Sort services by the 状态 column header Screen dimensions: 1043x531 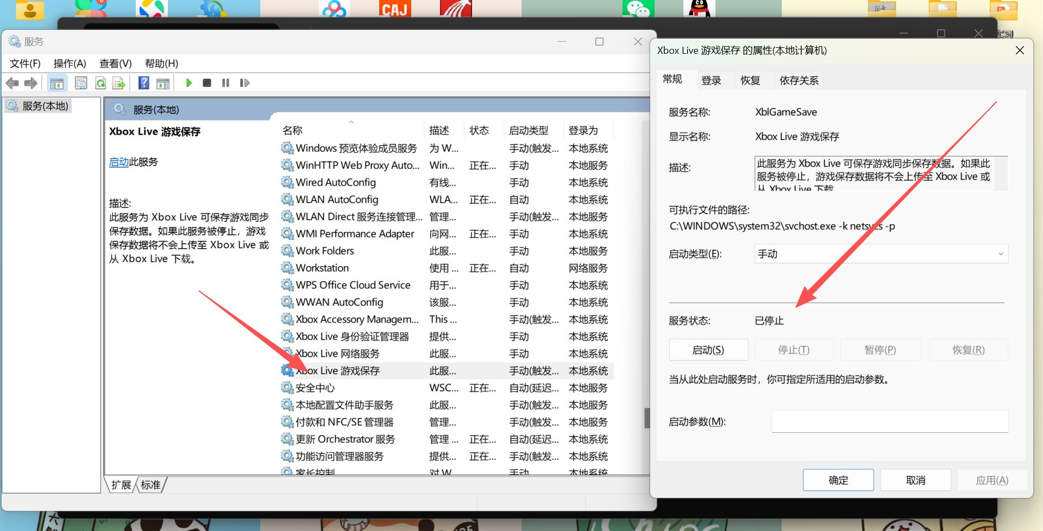(x=484, y=130)
